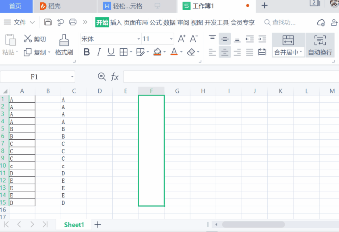
Task: Click the font color red A swatch
Action: (174, 52)
